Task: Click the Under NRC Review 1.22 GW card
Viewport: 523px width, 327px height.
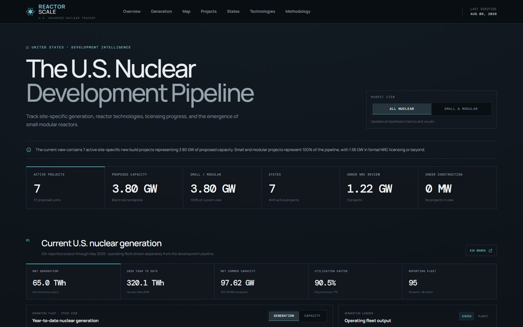Action: pyautogui.click(x=379, y=188)
